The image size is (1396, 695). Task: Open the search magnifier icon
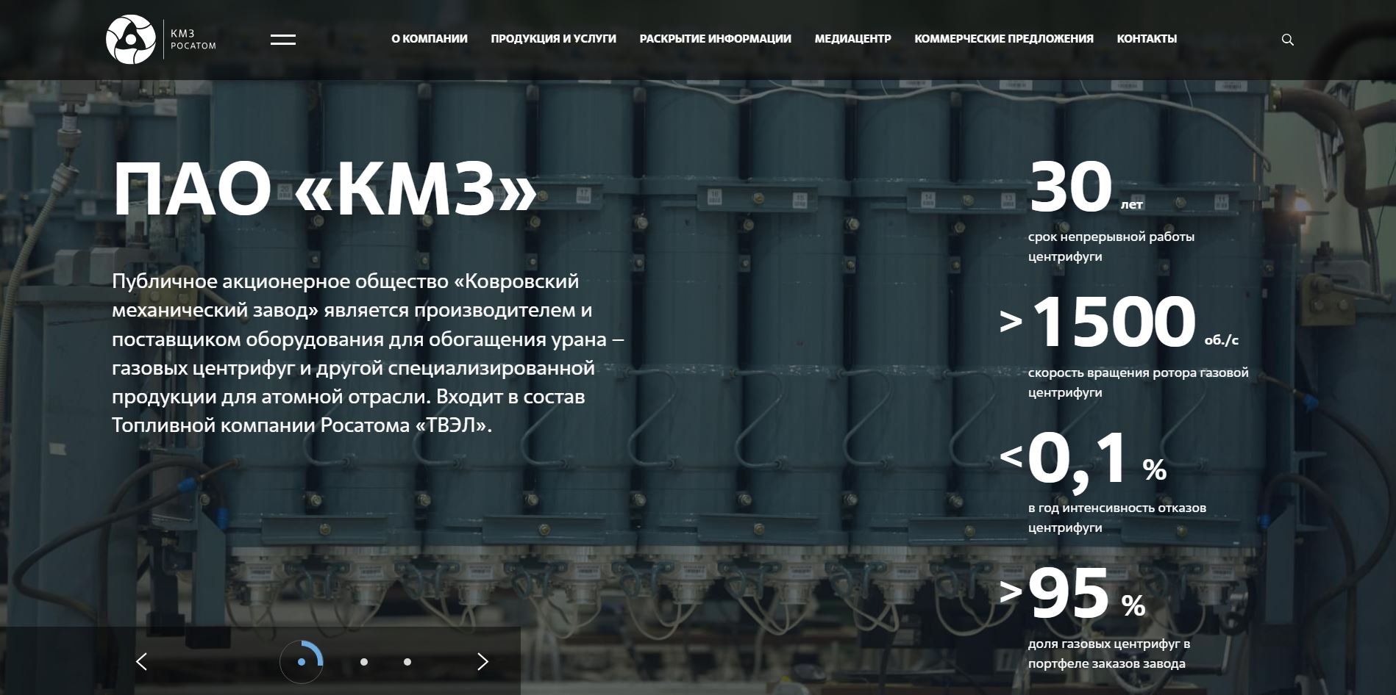coord(1287,40)
